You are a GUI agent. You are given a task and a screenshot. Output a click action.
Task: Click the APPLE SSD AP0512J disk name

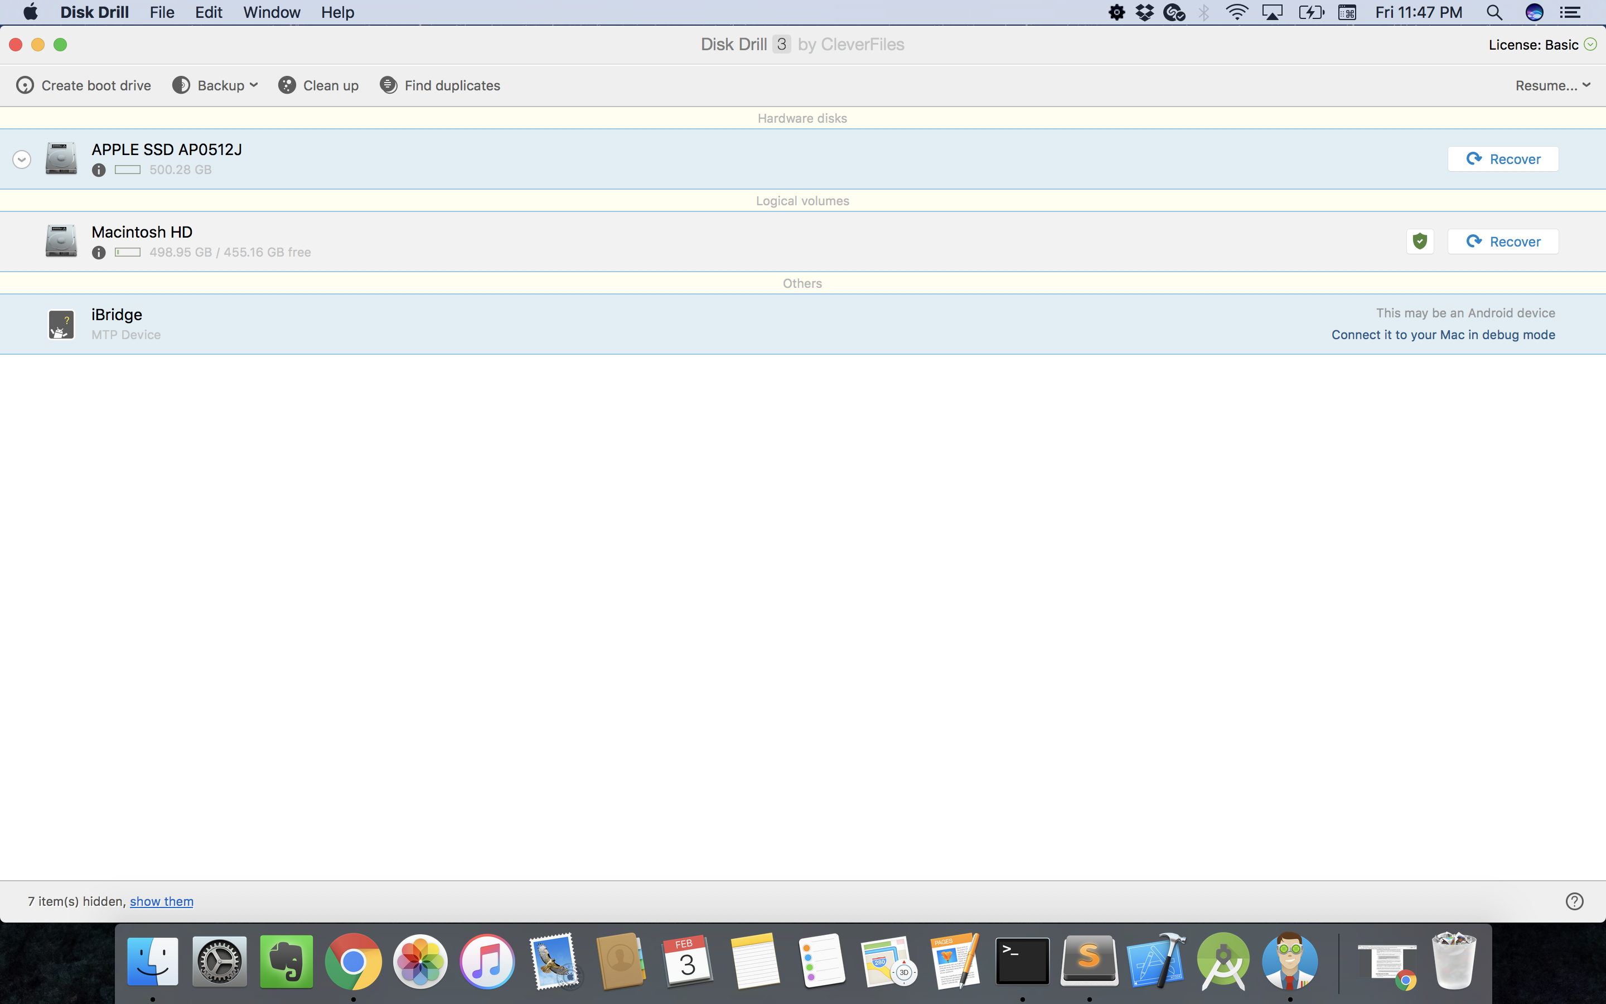click(167, 149)
